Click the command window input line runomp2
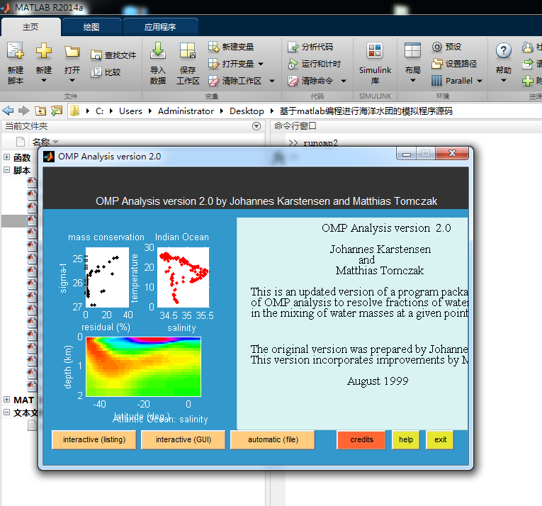Screen dimensions: 542x506 coord(320,142)
